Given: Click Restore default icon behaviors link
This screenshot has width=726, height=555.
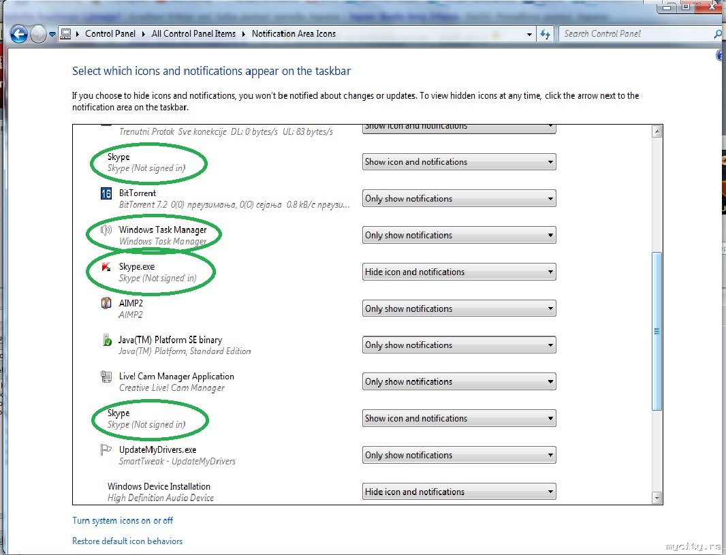Looking at the screenshot, I should pyautogui.click(x=127, y=541).
